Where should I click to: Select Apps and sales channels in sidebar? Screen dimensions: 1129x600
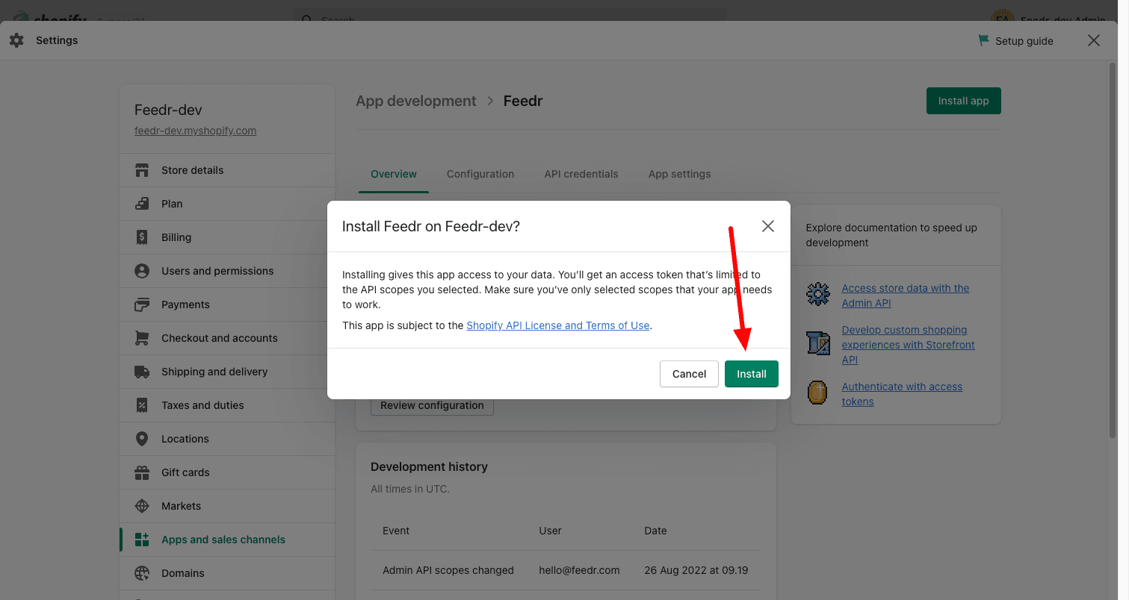pos(223,540)
